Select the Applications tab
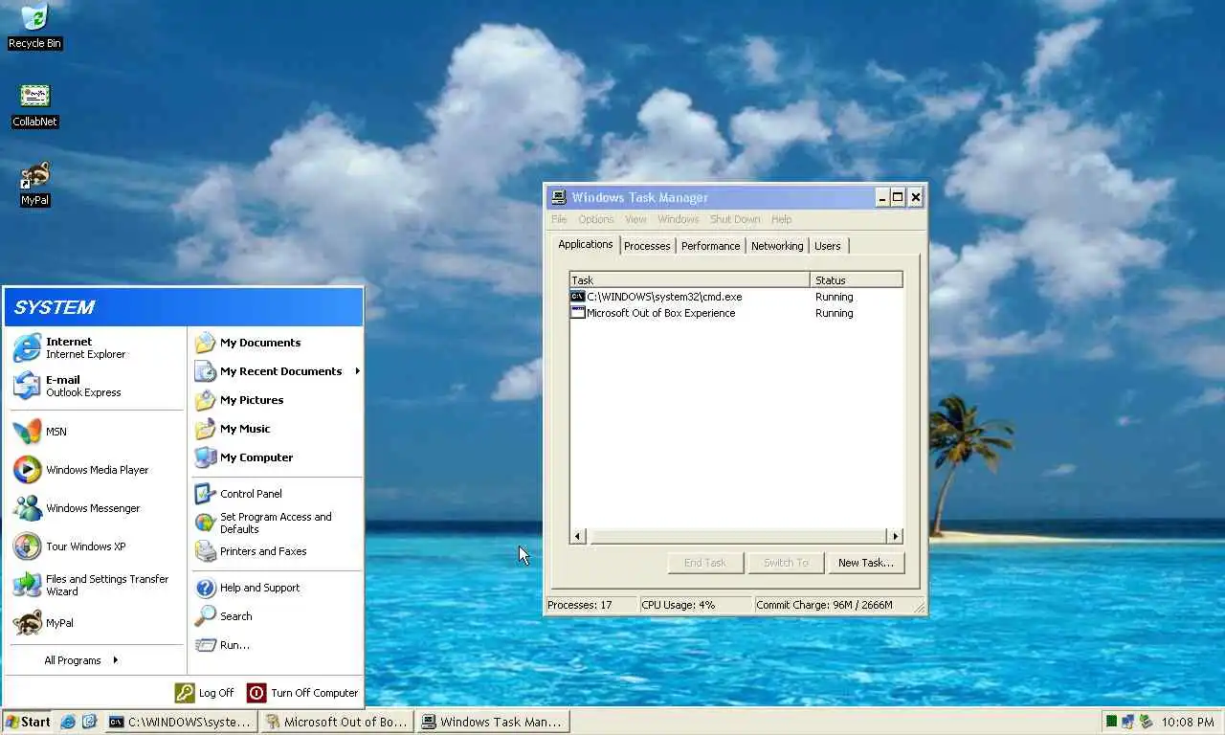 coord(585,244)
